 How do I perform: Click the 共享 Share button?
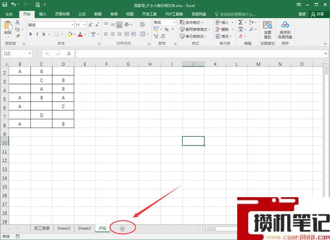click(x=318, y=14)
